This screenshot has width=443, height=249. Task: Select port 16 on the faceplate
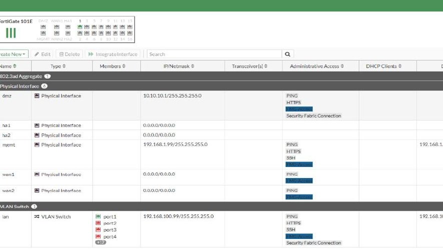[130, 33]
